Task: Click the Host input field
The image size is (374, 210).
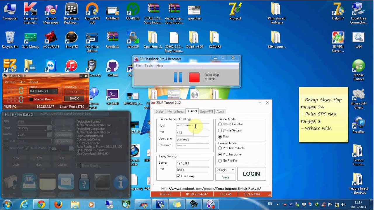Action: [x=193, y=126]
